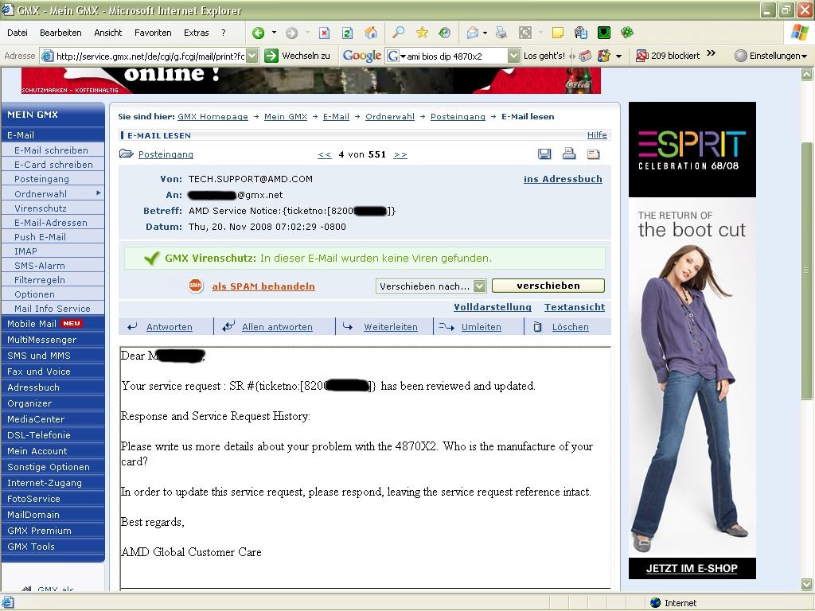
Task: Click the verschieben button
Action: click(x=548, y=286)
